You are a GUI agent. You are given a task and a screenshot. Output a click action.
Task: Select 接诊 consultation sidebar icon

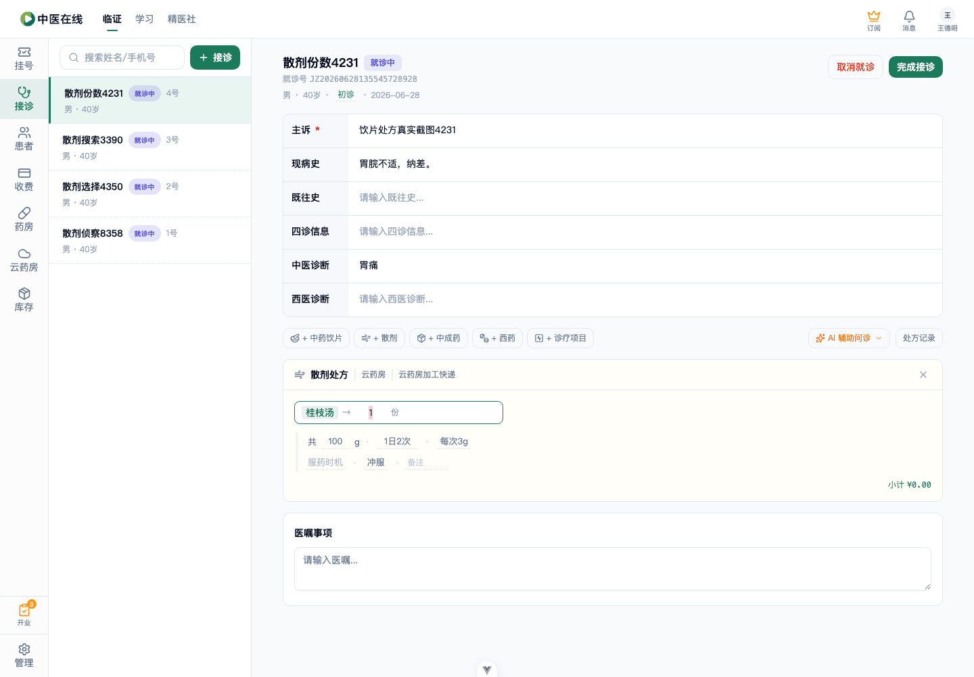(24, 99)
